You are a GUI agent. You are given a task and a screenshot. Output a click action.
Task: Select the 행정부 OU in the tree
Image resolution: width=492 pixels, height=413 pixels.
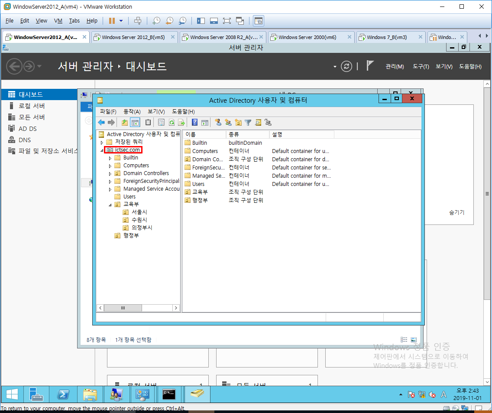tap(131, 235)
